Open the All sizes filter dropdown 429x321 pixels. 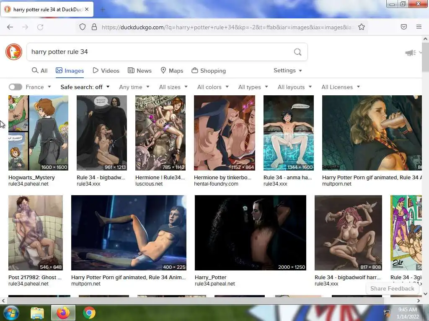(173, 87)
